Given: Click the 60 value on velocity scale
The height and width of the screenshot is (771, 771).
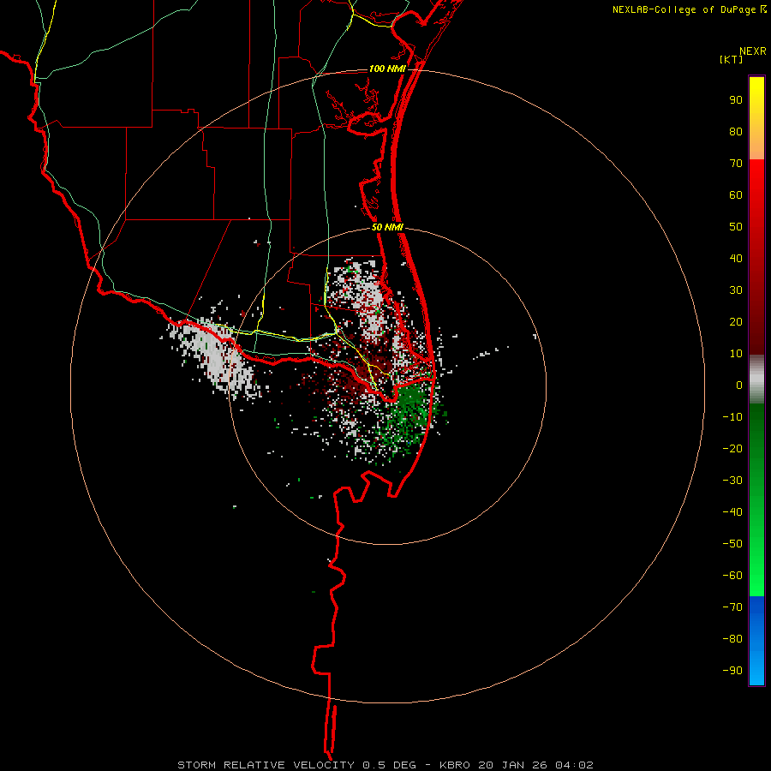Looking at the screenshot, I should 736,195.
